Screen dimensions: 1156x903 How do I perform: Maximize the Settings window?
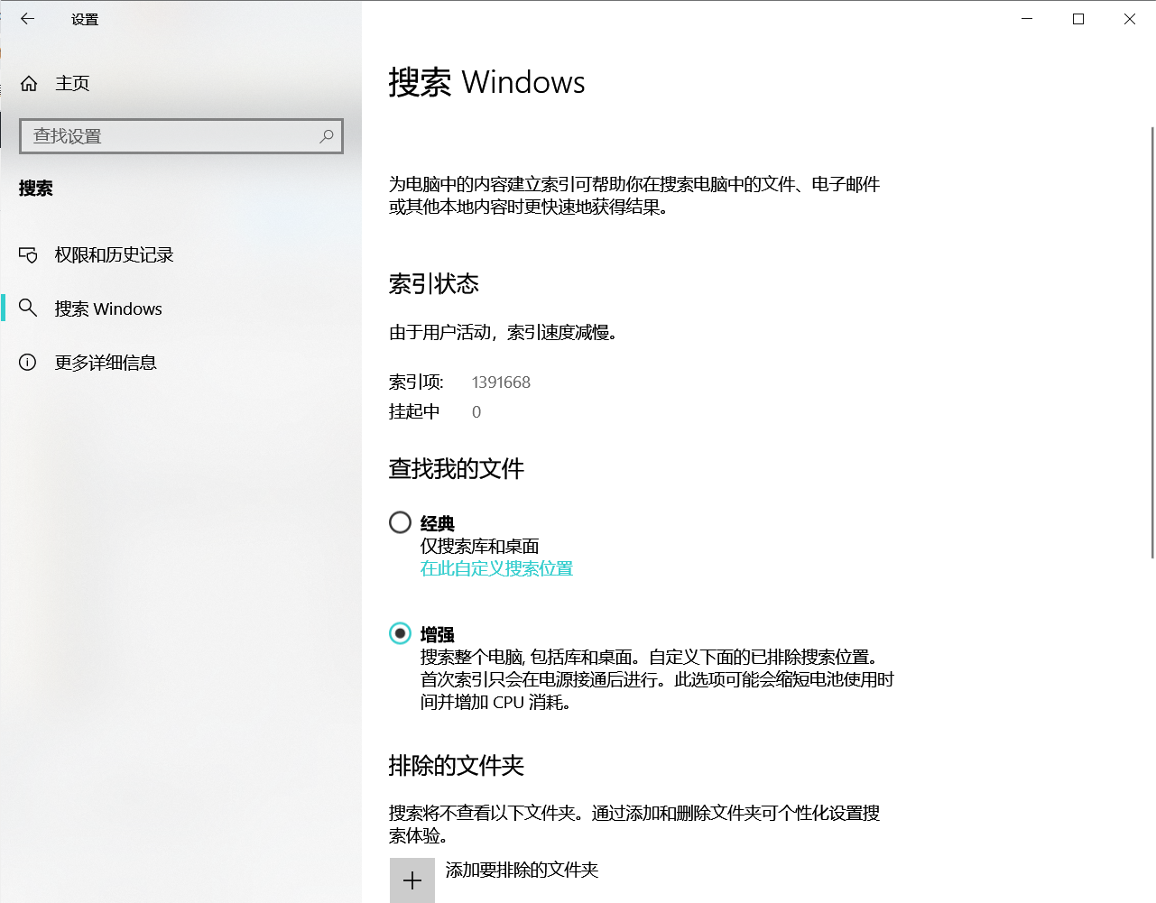[1078, 19]
